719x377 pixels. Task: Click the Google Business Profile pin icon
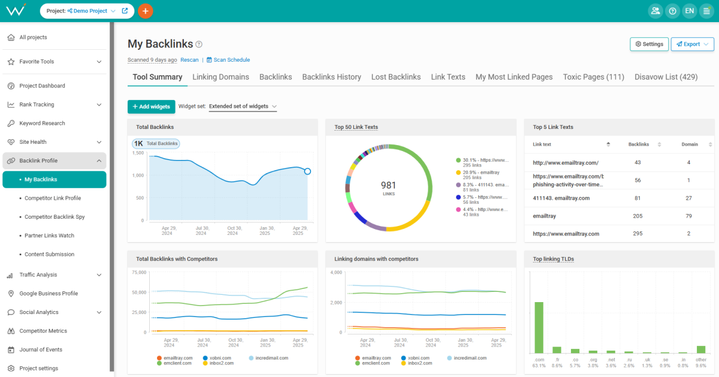coord(11,294)
